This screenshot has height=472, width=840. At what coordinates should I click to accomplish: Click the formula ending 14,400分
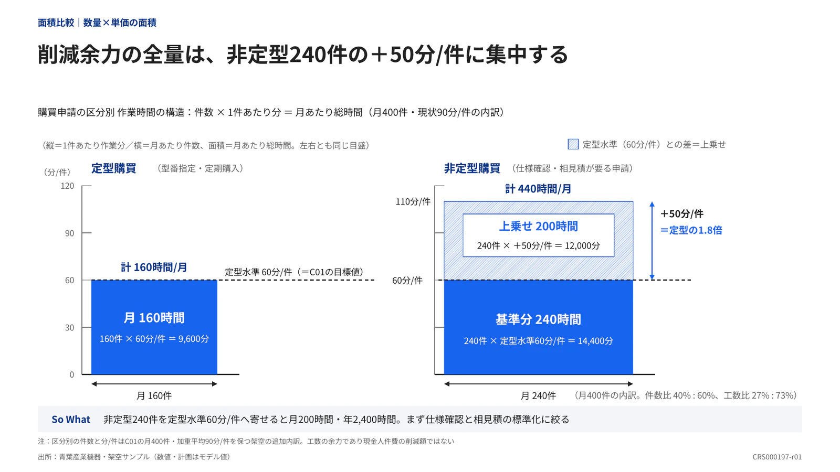(x=538, y=341)
